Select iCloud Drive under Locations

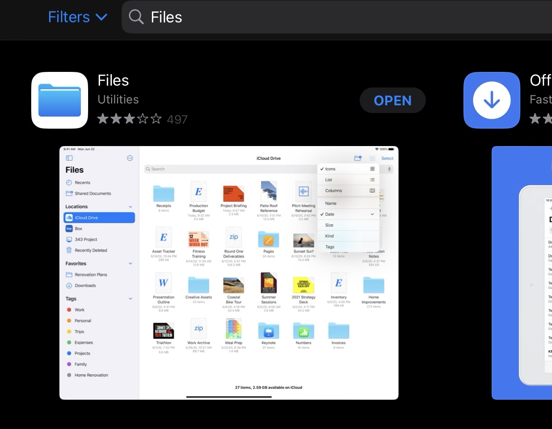click(99, 217)
